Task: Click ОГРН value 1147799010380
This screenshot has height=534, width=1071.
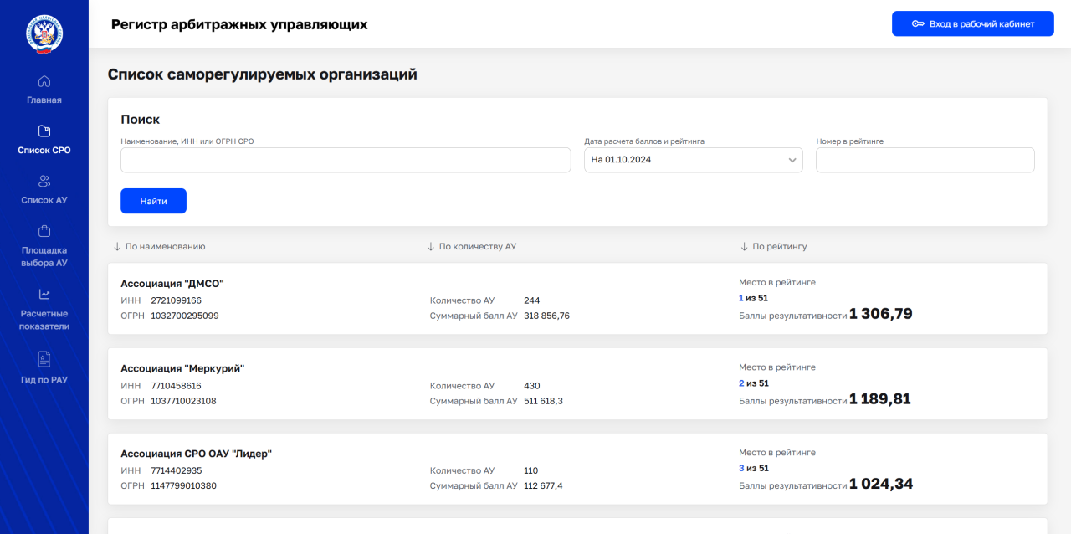Action: coord(183,485)
